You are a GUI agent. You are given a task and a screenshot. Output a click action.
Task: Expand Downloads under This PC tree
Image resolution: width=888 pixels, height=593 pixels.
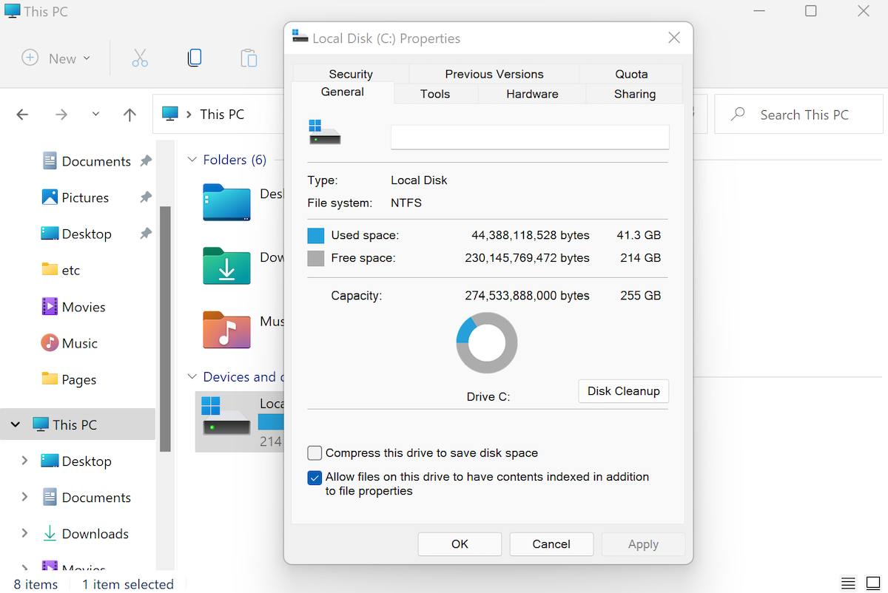24,533
